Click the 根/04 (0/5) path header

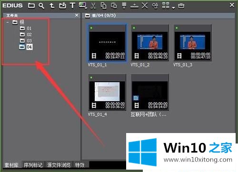[x=104, y=16]
